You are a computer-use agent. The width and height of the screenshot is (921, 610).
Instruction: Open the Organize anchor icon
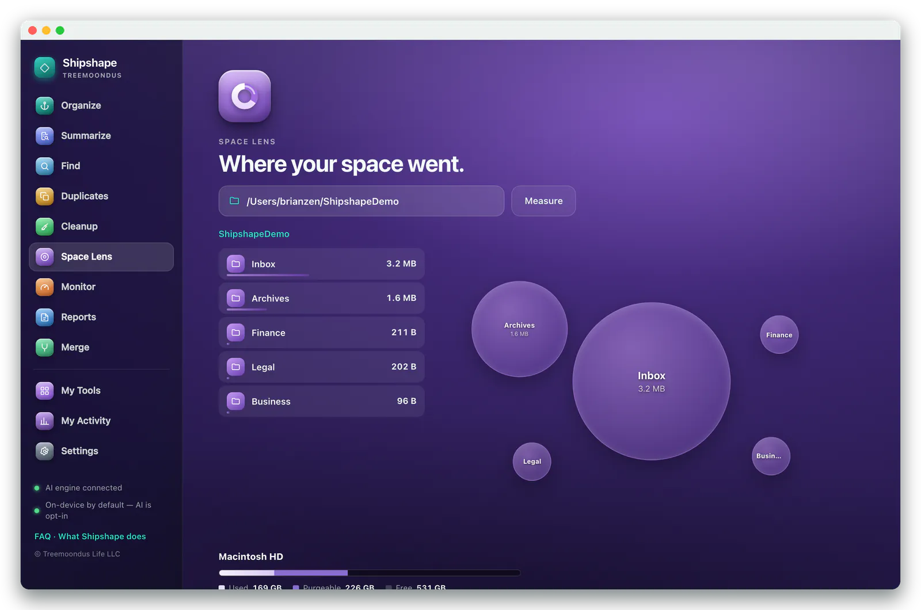pos(44,105)
